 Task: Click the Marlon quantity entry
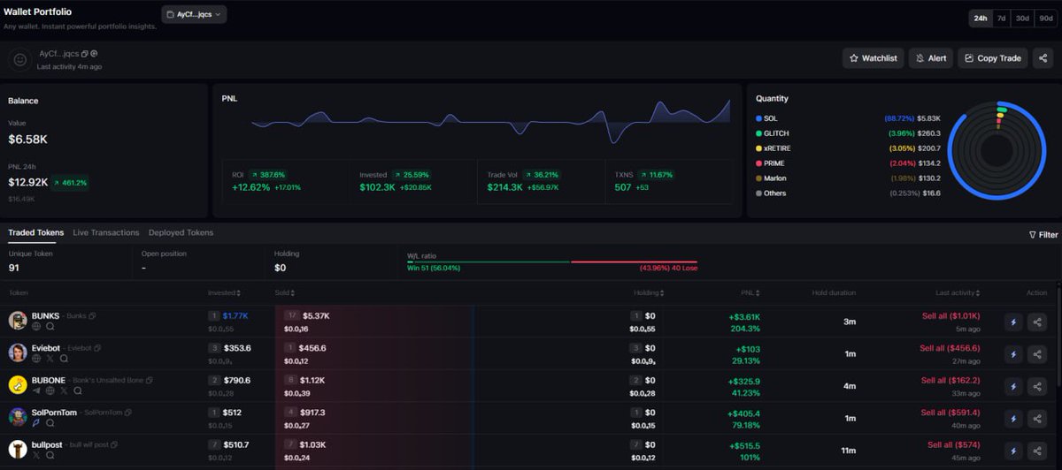tap(848, 178)
